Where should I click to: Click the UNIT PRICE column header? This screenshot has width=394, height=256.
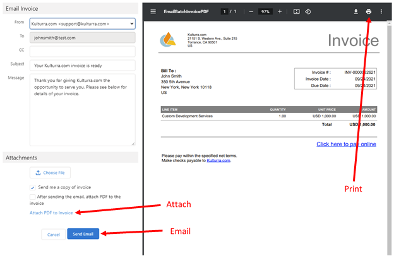coord(327,110)
